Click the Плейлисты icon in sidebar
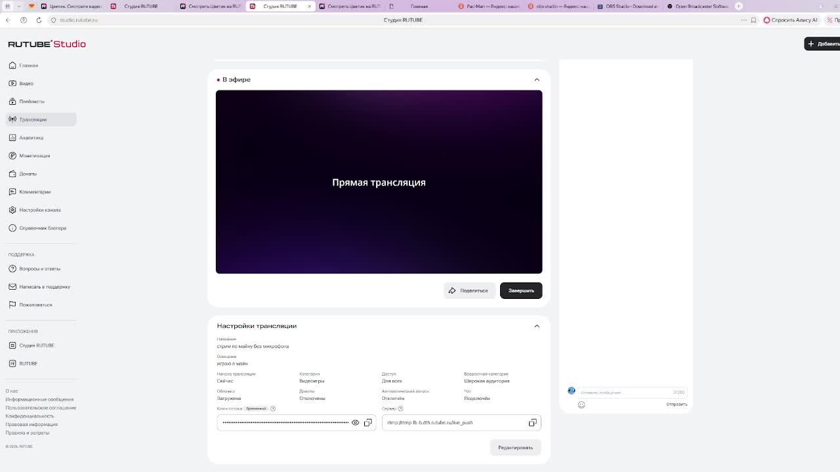The width and height of the screenshot is (840, 472). (12, 102)
